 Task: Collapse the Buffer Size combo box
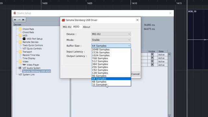tap(111, 45)
